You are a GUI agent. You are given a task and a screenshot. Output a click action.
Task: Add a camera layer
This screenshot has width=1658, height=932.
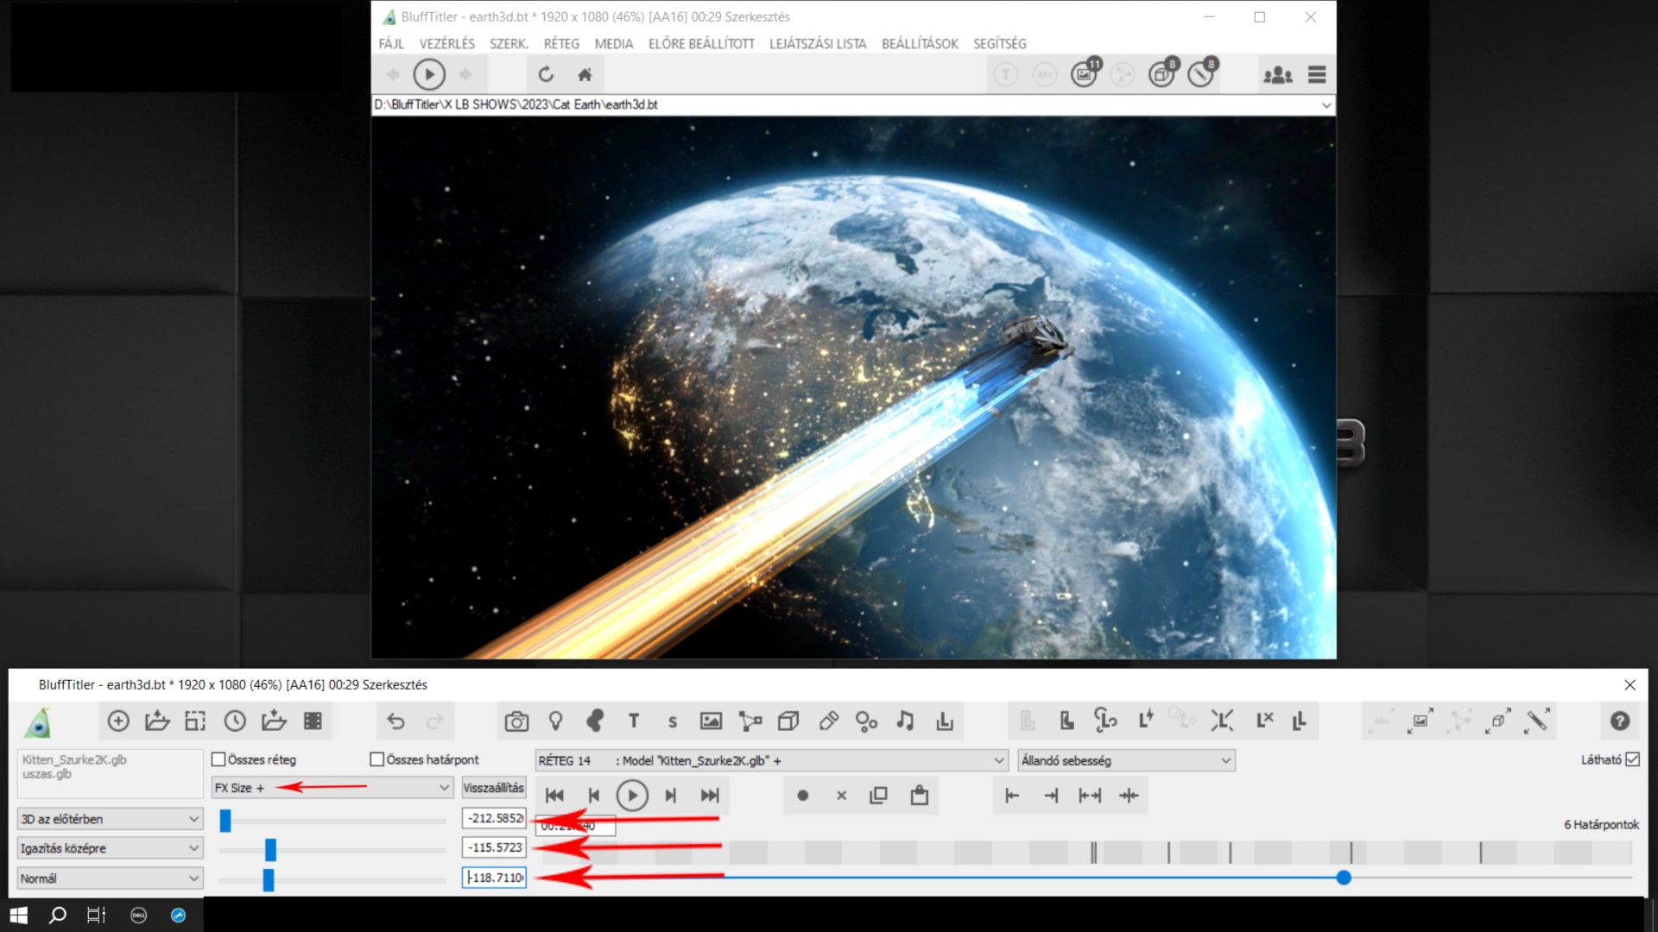[516, 721]
